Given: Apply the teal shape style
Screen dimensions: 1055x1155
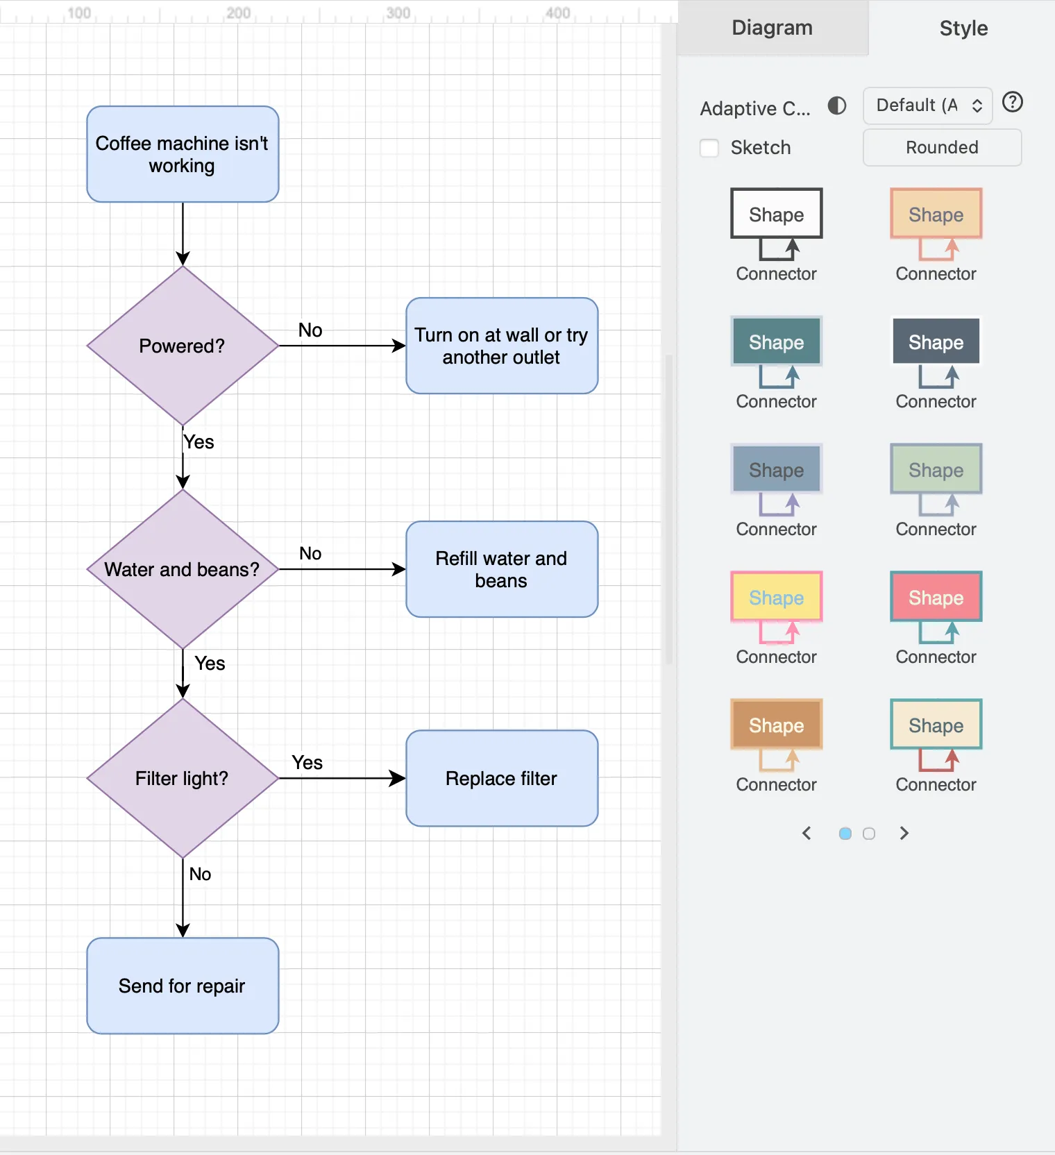Looking at the screenshot, I should (776, 362).
